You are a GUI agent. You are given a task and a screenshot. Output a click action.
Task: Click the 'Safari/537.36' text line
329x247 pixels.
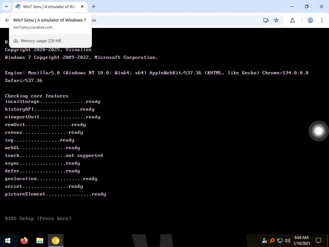click(x=23, y=80)
